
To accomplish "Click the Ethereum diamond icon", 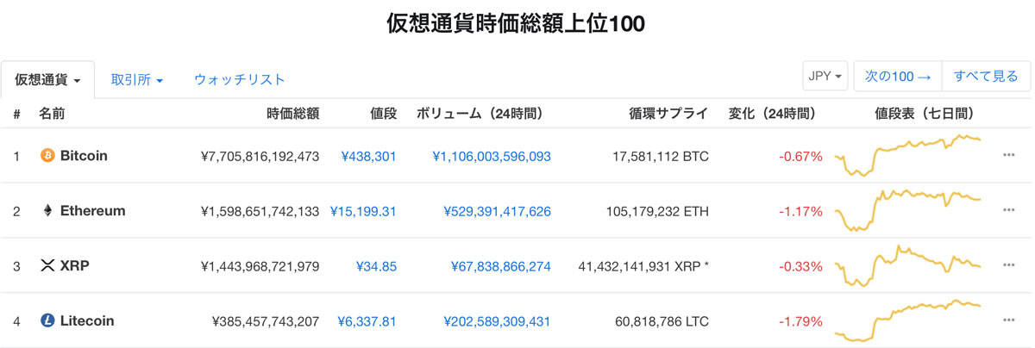I will tap(47, 211).
